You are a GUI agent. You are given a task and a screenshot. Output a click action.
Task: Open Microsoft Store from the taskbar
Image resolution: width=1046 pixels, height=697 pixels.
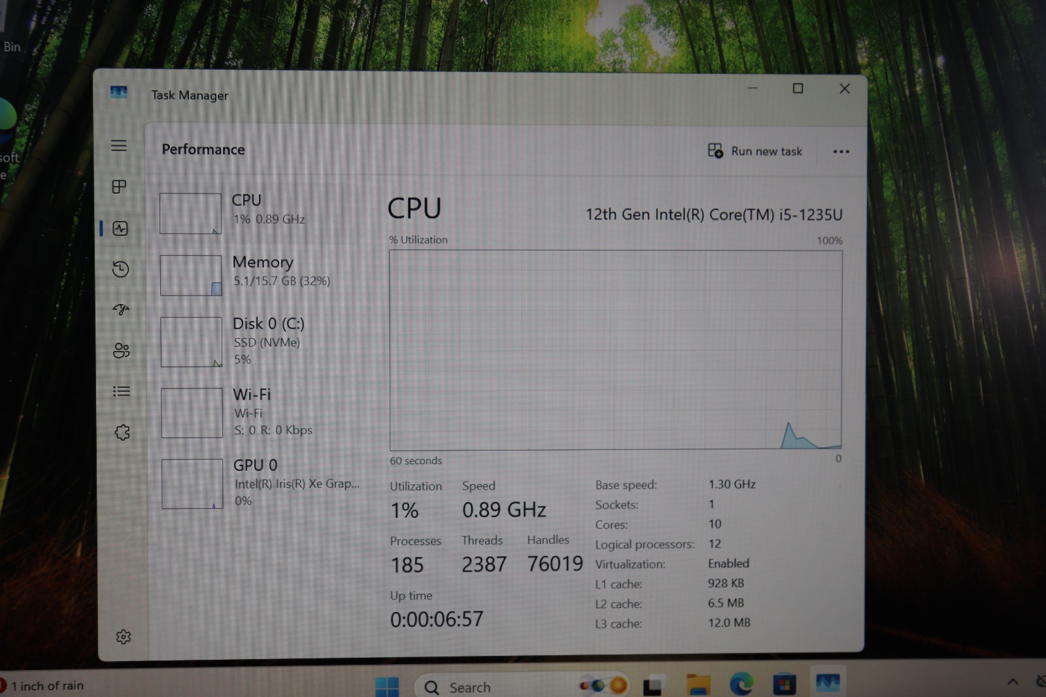click(784, 685)
